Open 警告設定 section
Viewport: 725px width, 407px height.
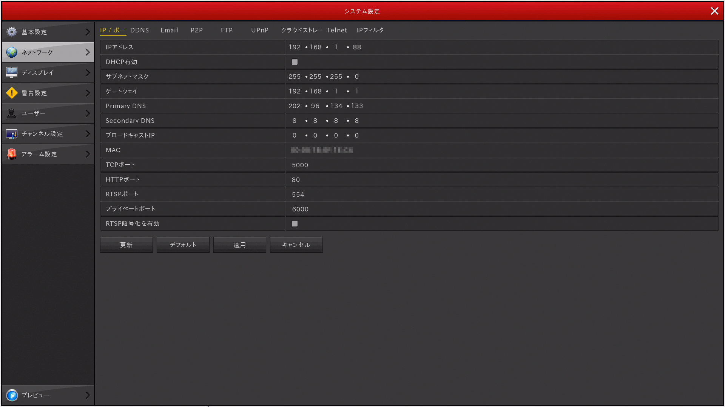click(x=47, y=93)
